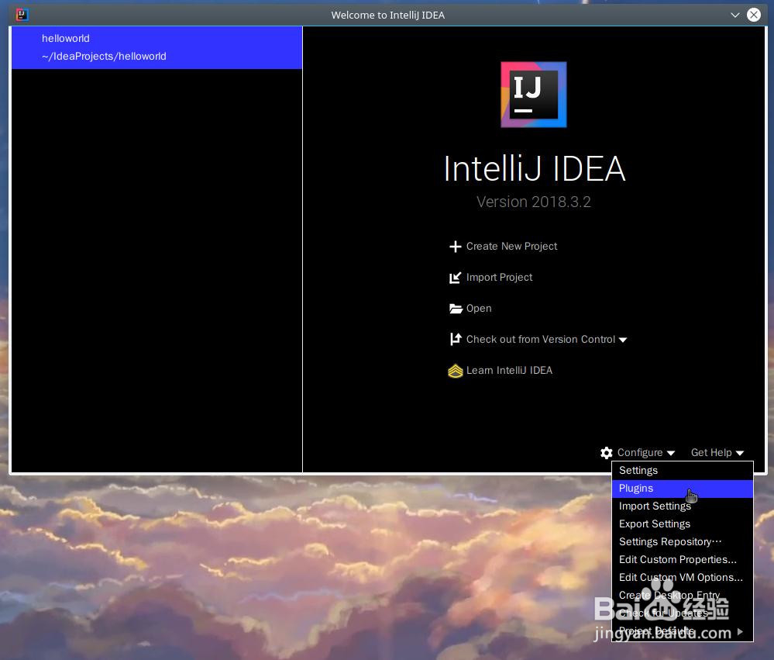The image size is (774, 660).
Task: Select Plugins from the Configure menu
Action: (636, 488)
